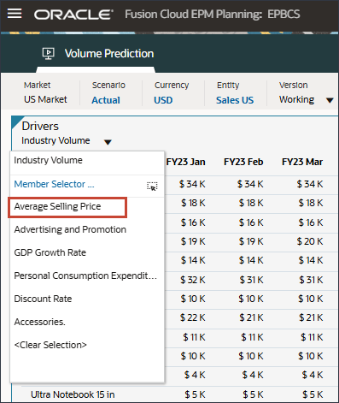Click the US Market value
The height and width of the screenshot is (403, 339).
45,99
